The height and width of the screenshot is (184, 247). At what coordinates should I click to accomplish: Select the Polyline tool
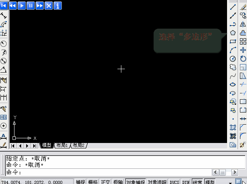tap(233, 24)
